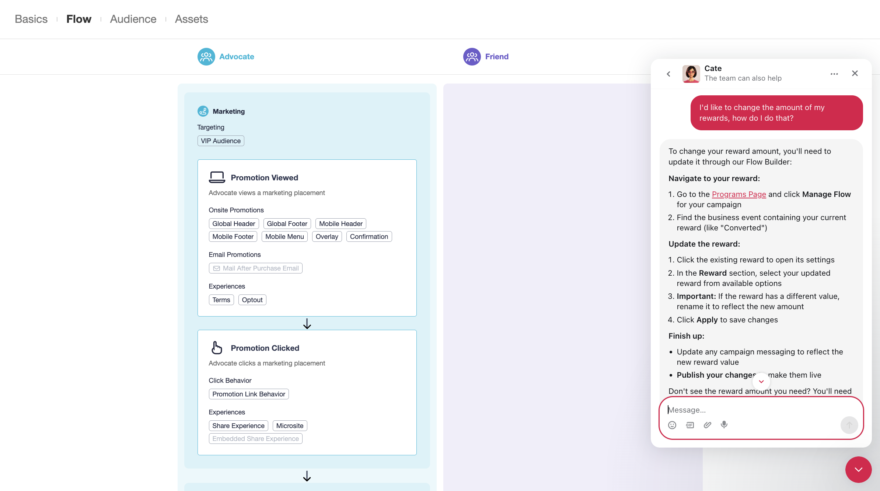Open Promotion Link Behavior

pos(249,394)
